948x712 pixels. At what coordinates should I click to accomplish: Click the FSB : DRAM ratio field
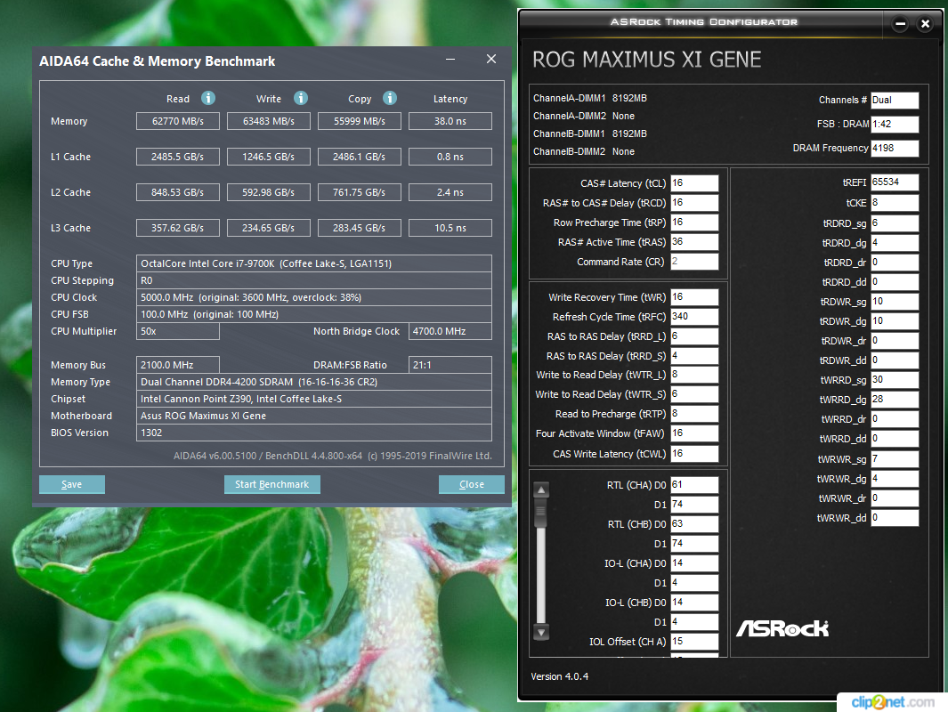(x=895, y=124)
